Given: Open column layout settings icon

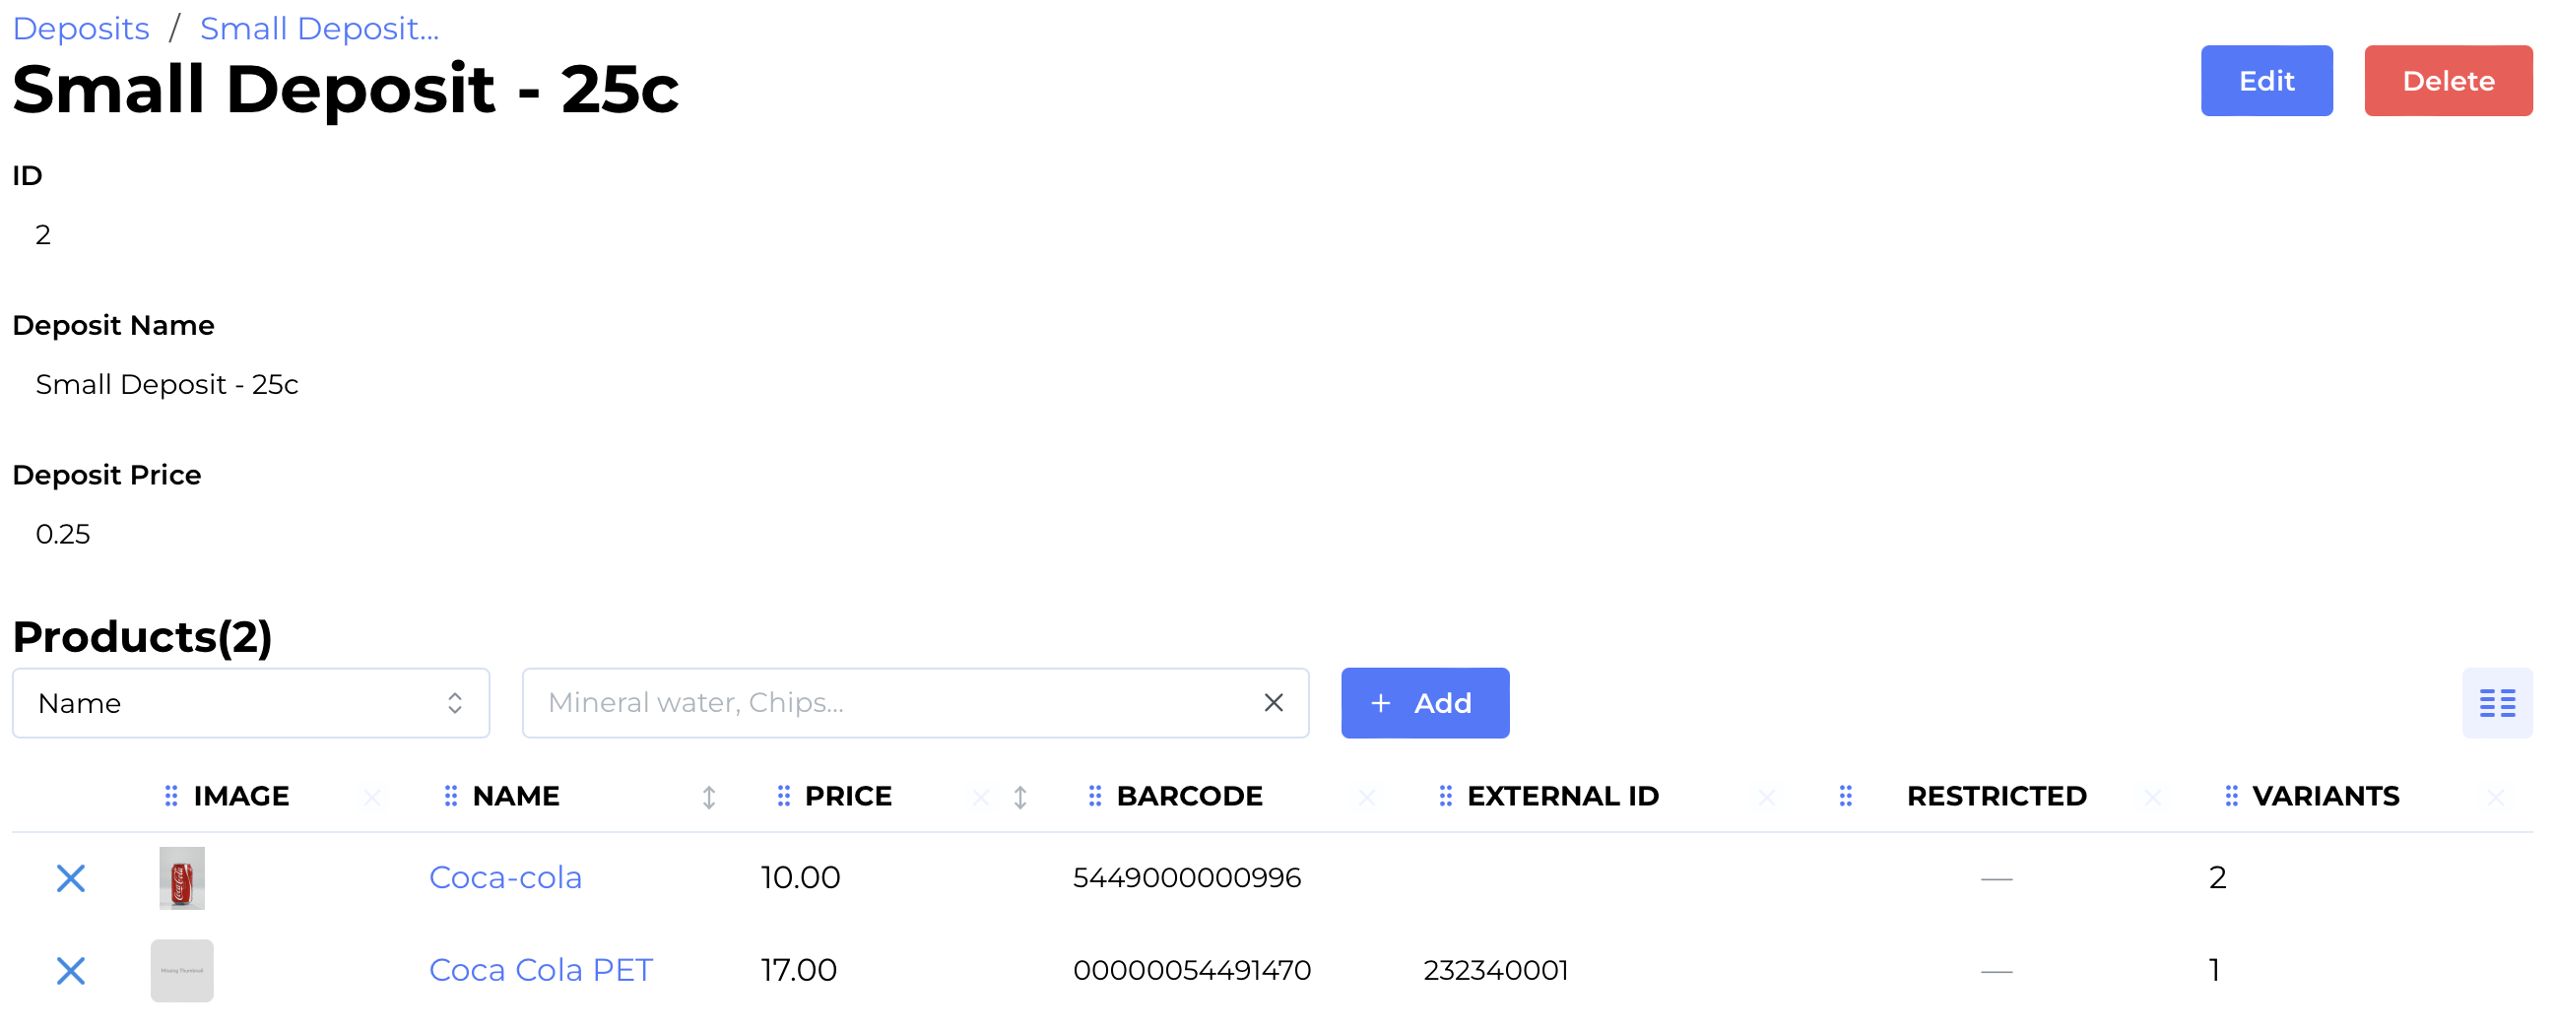Looking at the screenshot, I should tap(2496, 703).
